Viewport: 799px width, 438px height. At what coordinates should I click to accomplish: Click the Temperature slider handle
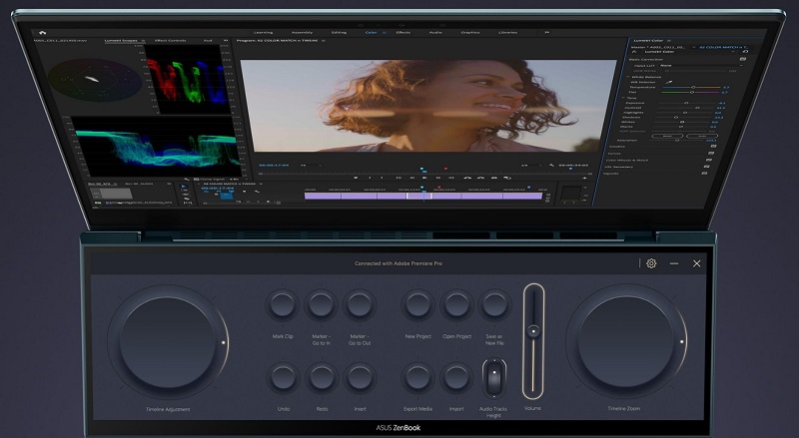[692, 87]
